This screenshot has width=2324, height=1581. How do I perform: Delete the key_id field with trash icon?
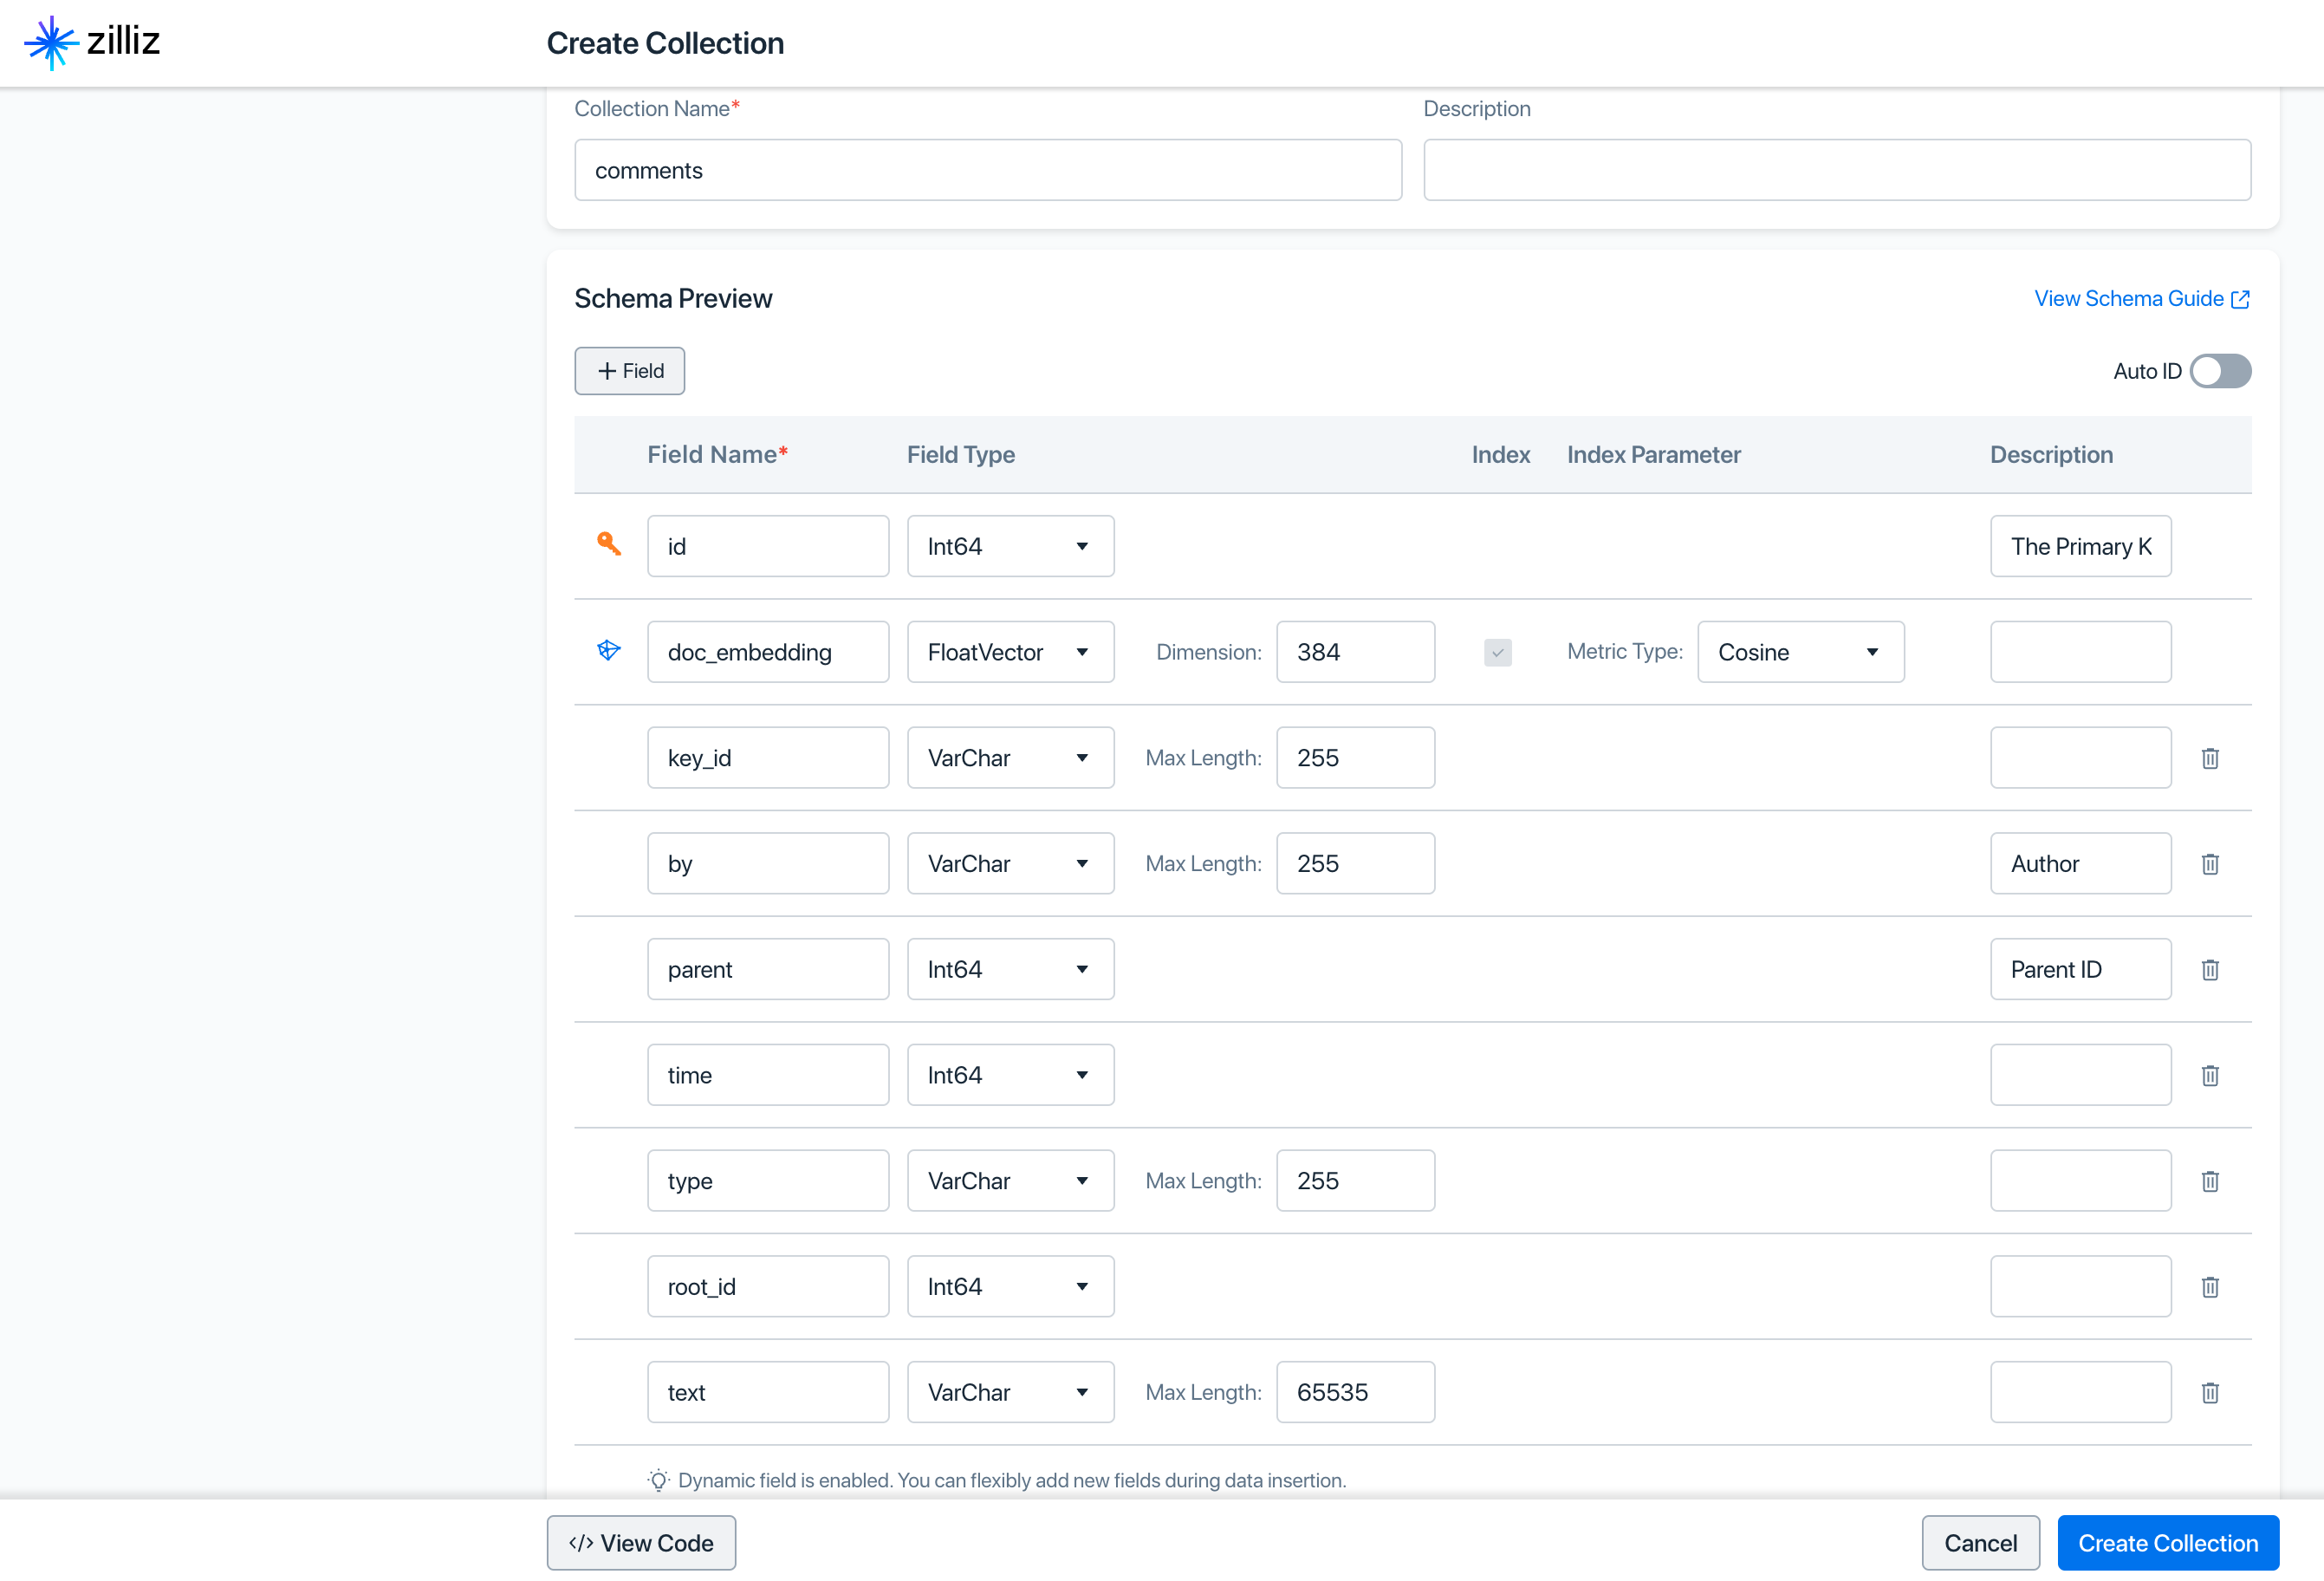pyautogui.click(x=2210, y=758)
